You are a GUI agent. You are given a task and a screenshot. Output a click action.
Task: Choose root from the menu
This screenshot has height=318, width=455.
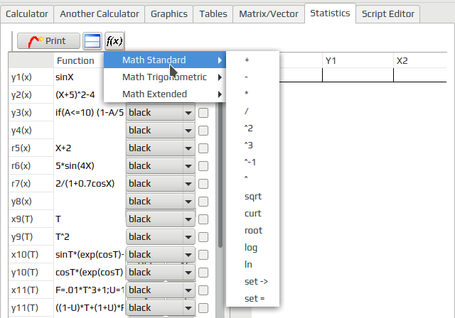[x=252, y=231]
